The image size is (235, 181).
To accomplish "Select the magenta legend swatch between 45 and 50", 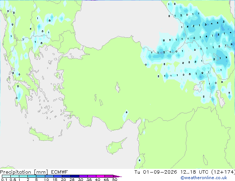I will [x=109, y=176].
